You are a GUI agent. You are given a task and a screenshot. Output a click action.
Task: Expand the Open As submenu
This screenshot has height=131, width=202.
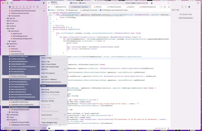45,69
